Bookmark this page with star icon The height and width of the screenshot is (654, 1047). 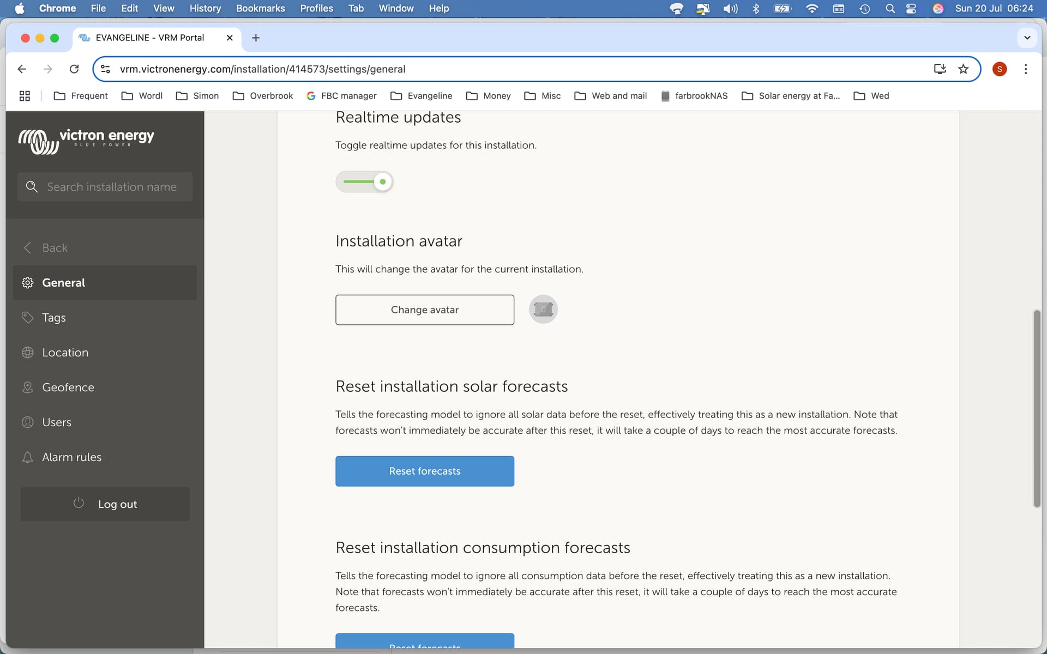(963, 69)
